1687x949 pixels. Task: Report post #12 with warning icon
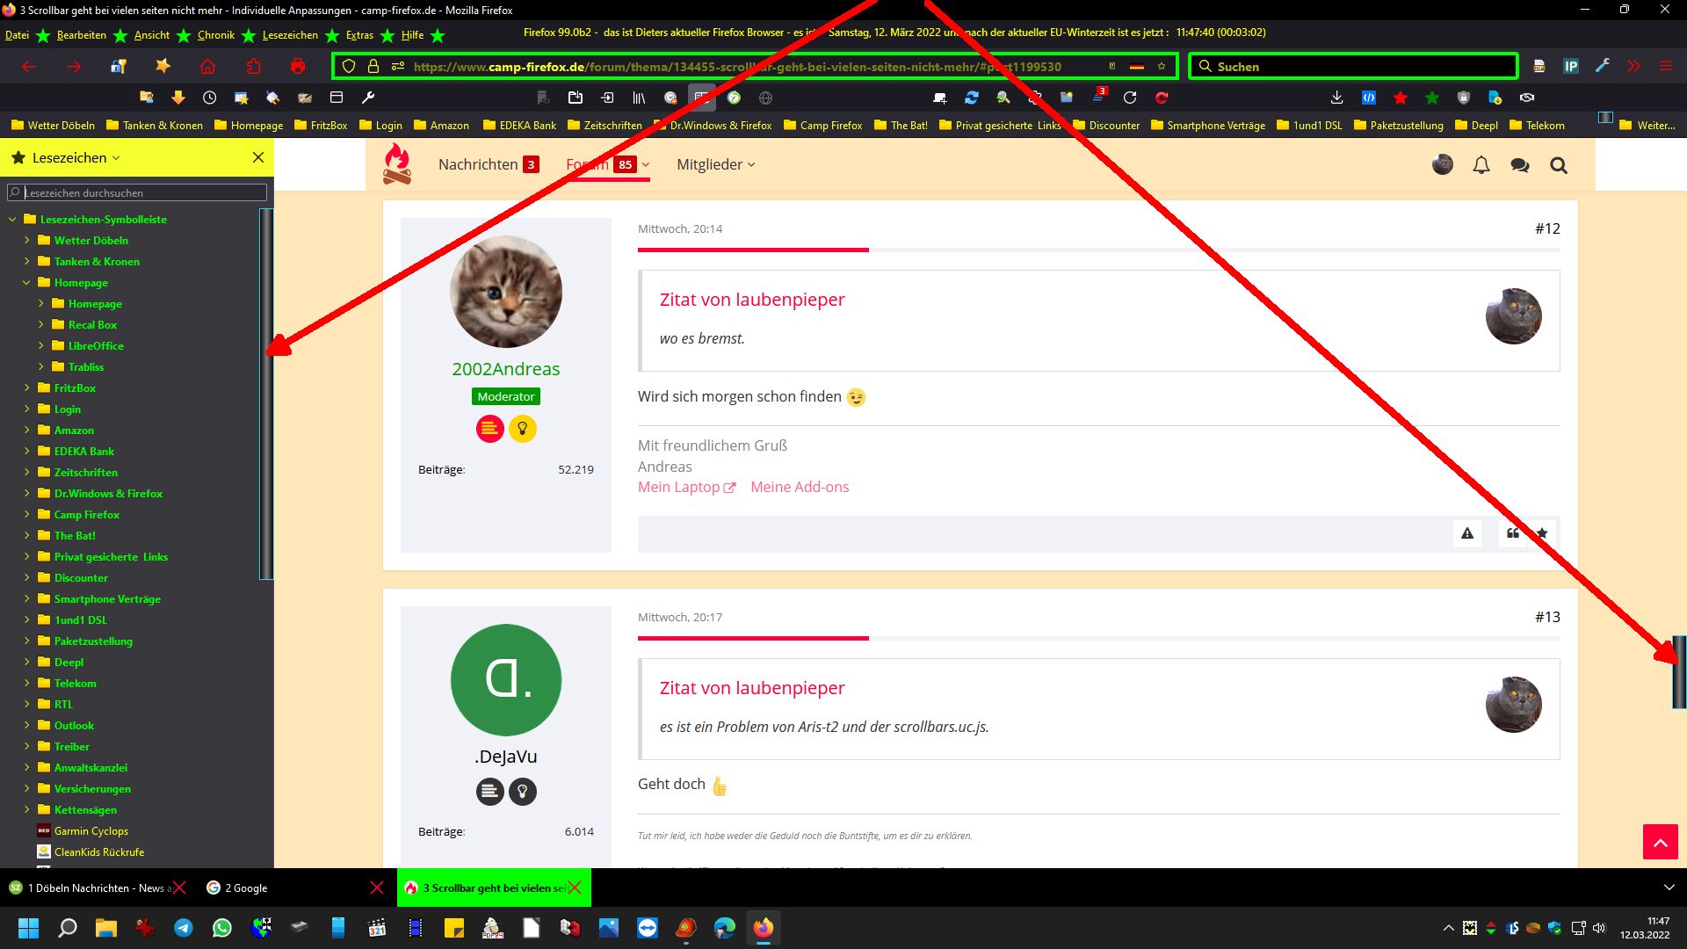point(1466,533)
